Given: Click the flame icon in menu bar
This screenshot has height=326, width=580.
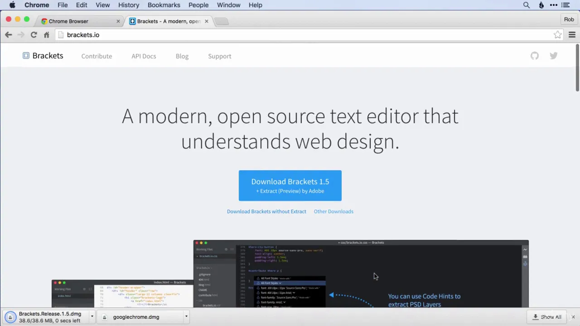Looking at the screenshot, I should tap(541, 5).
